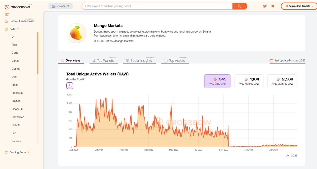Select Hadeswap in the DeFi list
317x169 pixels.
coord(18,117)
